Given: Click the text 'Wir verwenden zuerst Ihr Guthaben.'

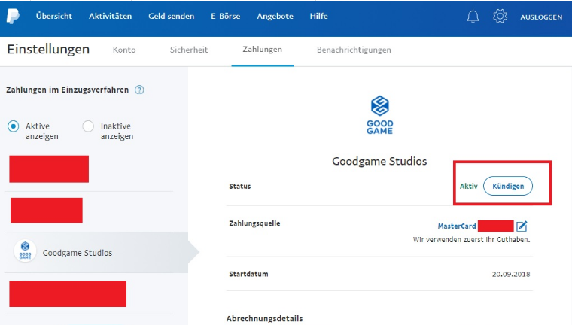Looking at the screenshot, I should [471, 240].
